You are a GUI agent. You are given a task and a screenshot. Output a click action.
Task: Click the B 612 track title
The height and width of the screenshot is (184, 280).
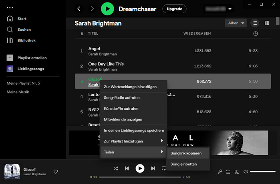(94, 110)
